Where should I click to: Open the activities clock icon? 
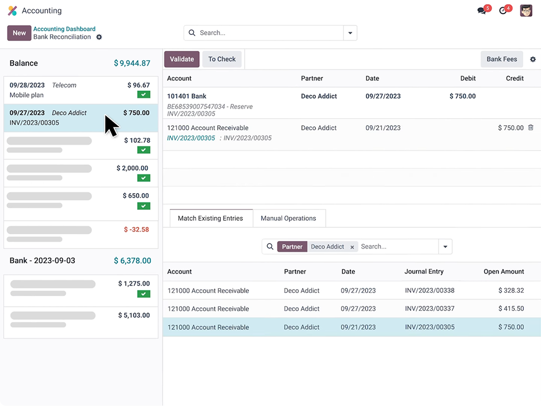pyautogui.click(x=503, y=11)
